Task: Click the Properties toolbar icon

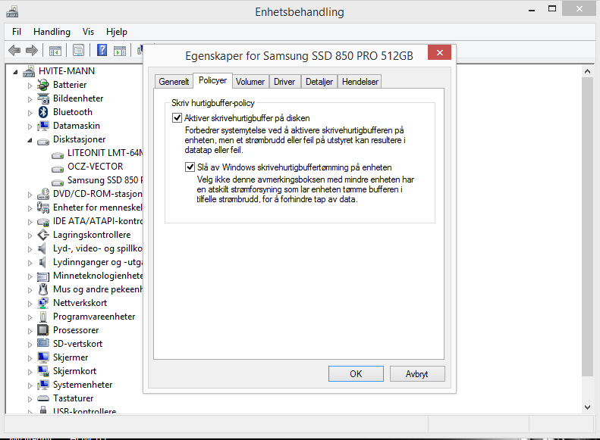Action: tap(78, 51)
